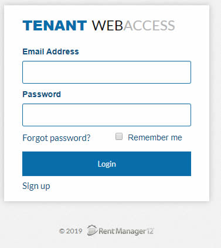221x248 pixels.
Task: Open the Forgot password? link
Action: pyautogui.click(x=56, y=138)
